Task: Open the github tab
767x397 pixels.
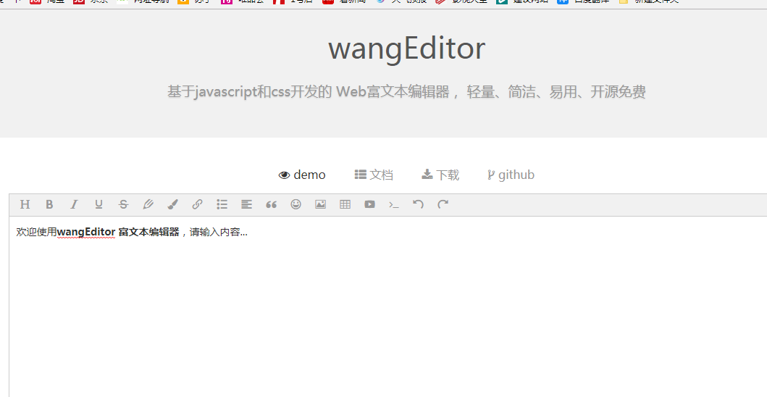Action: [x=511, y=175]
